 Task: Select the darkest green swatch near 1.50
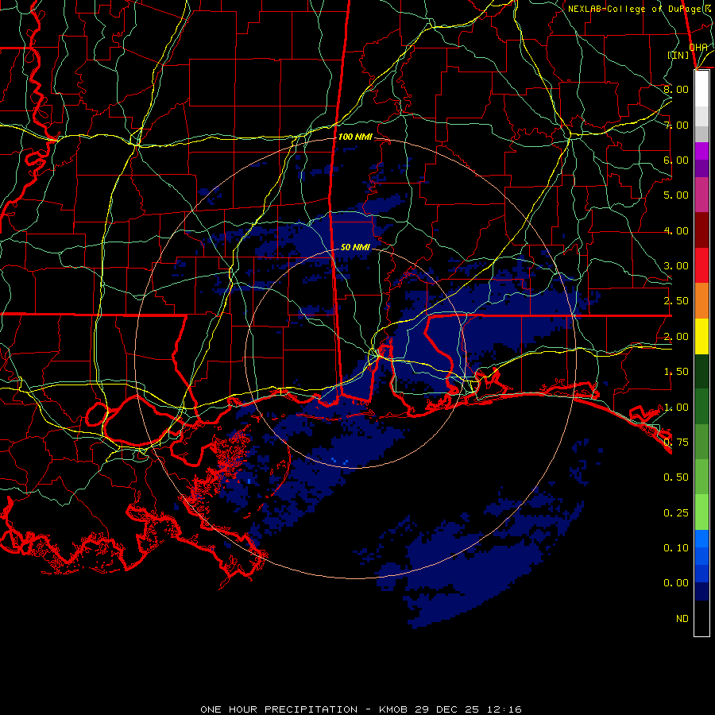click(701, 371)
